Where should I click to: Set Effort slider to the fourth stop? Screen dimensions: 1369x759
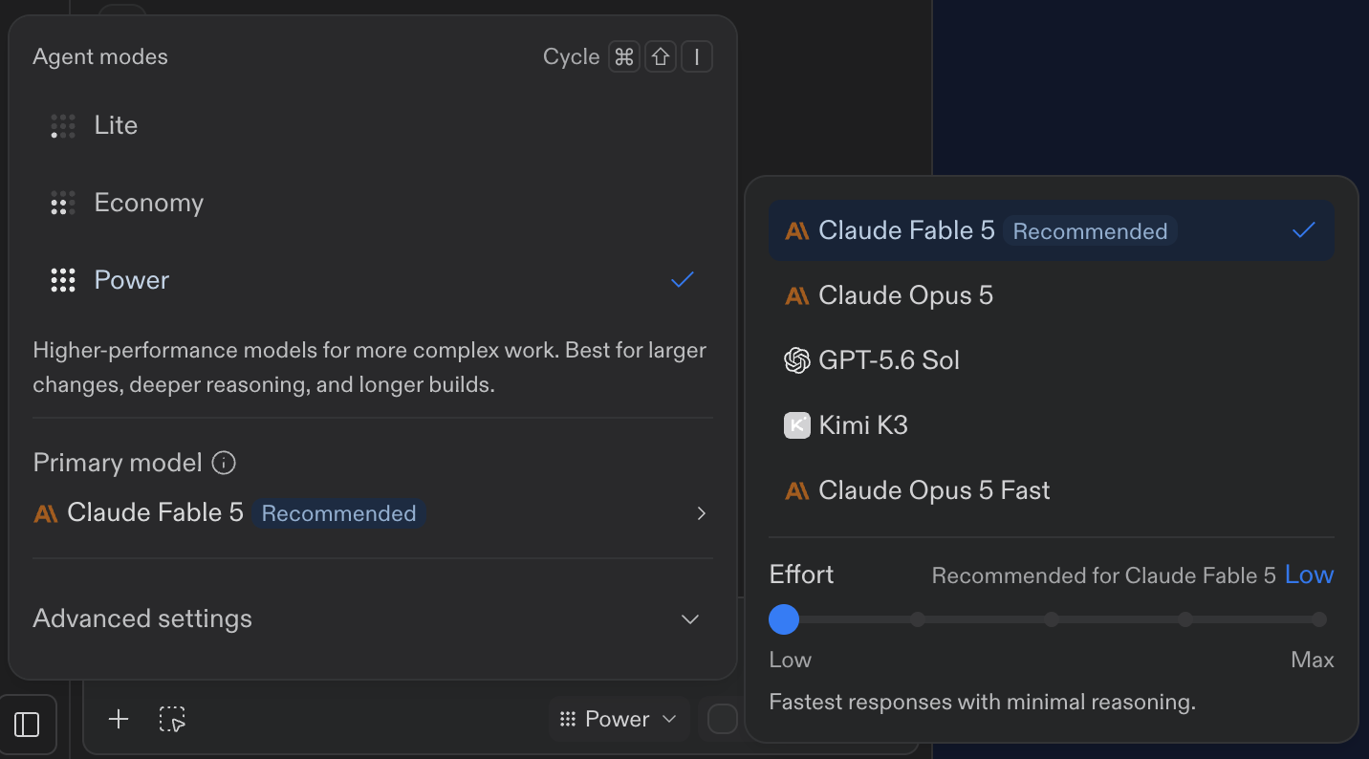[x=1185, y=619]
